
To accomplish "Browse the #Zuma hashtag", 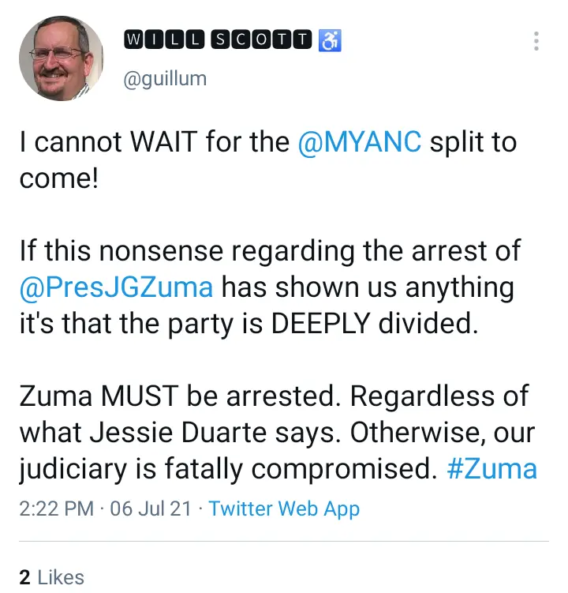I will click(x=491, y=469).
